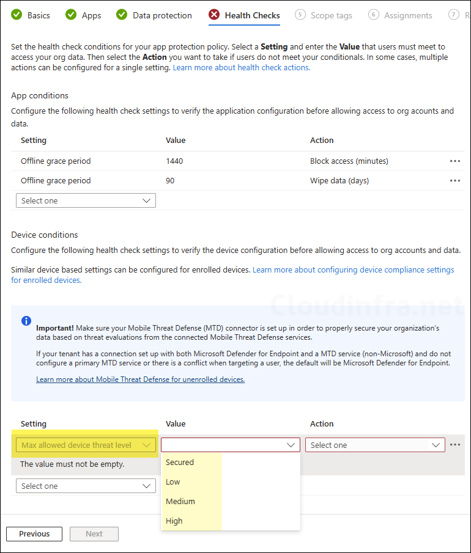The image size is (471, 553).
Task: Click the green checkmark icon beside Apps
Action: click(71, 15)
